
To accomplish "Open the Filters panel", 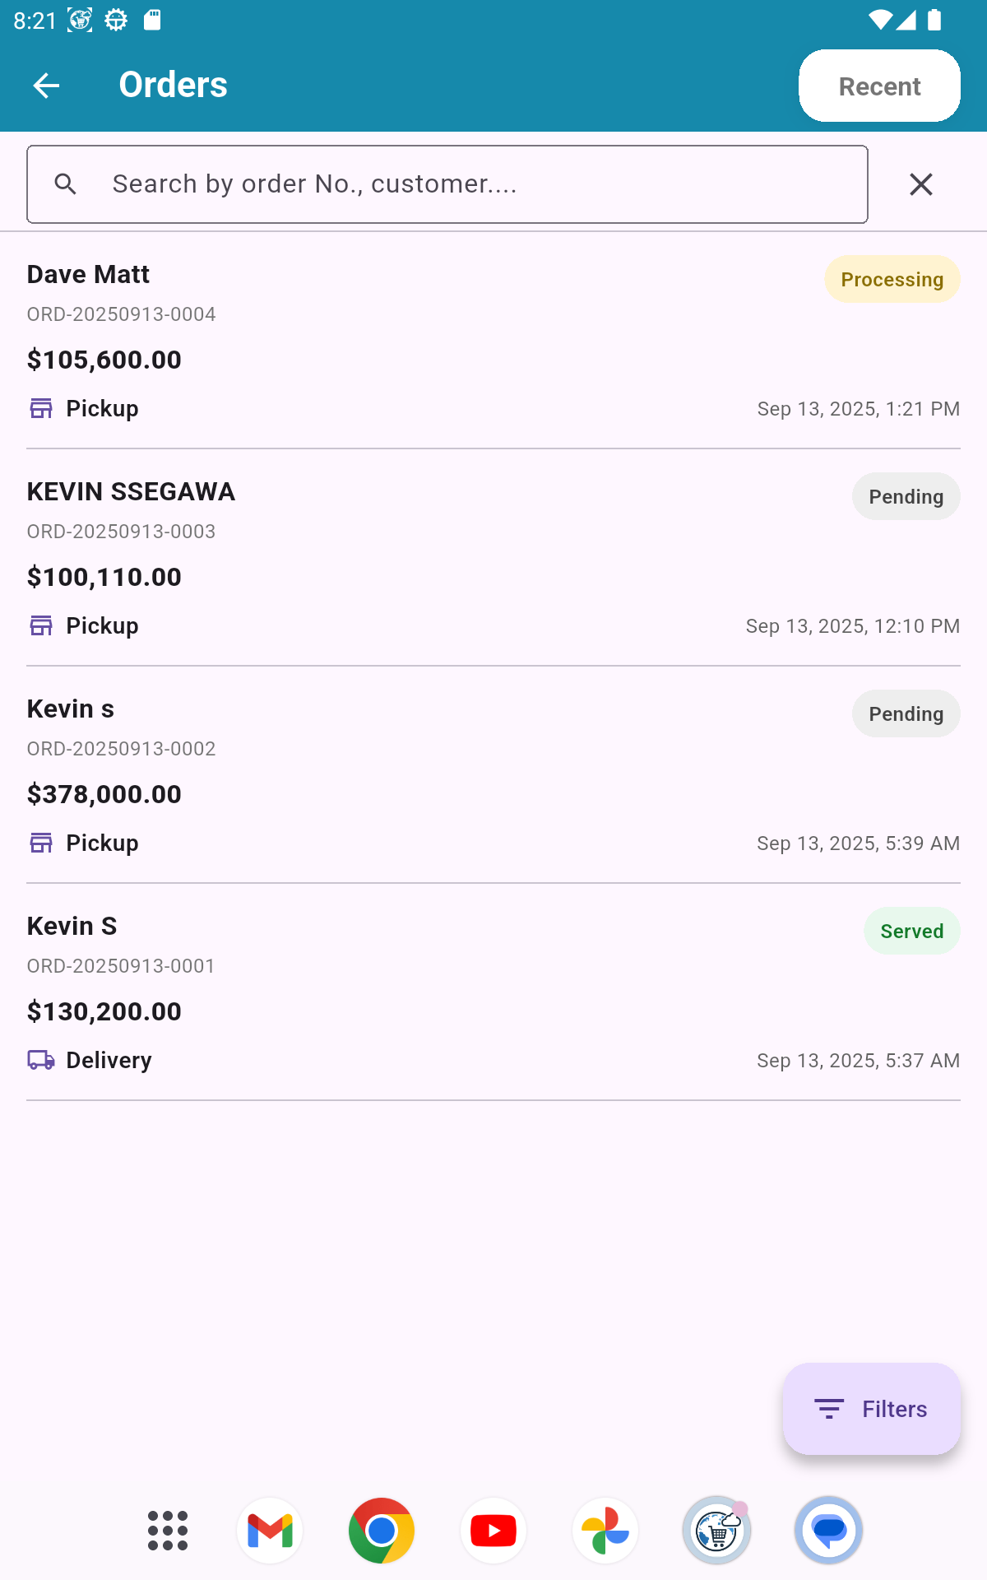I will (x=872, y=1409).
